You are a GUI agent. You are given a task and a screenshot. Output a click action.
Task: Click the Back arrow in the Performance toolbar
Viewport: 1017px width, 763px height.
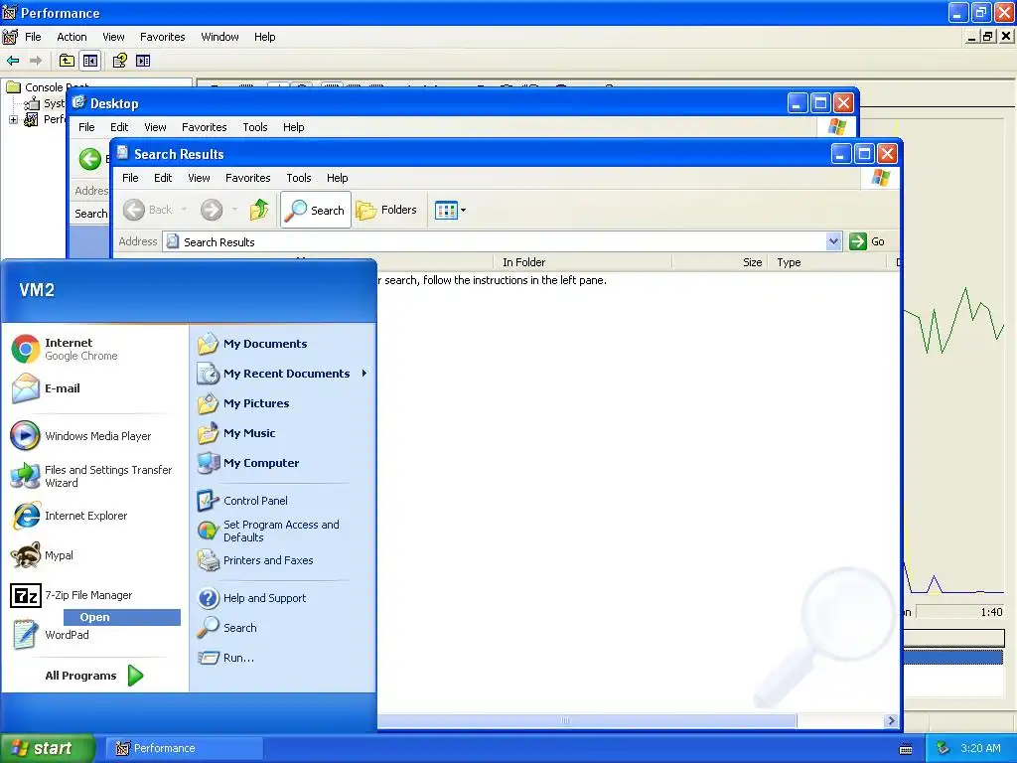click(13, 61)
